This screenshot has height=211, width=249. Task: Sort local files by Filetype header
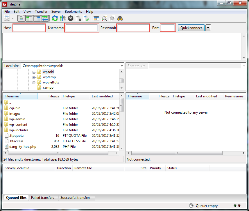(x=76, y=96)
